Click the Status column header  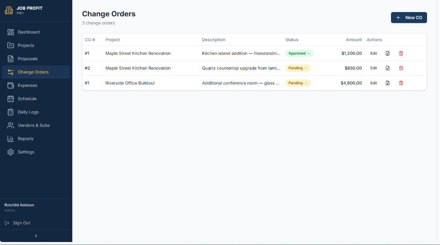coord(292,40)
